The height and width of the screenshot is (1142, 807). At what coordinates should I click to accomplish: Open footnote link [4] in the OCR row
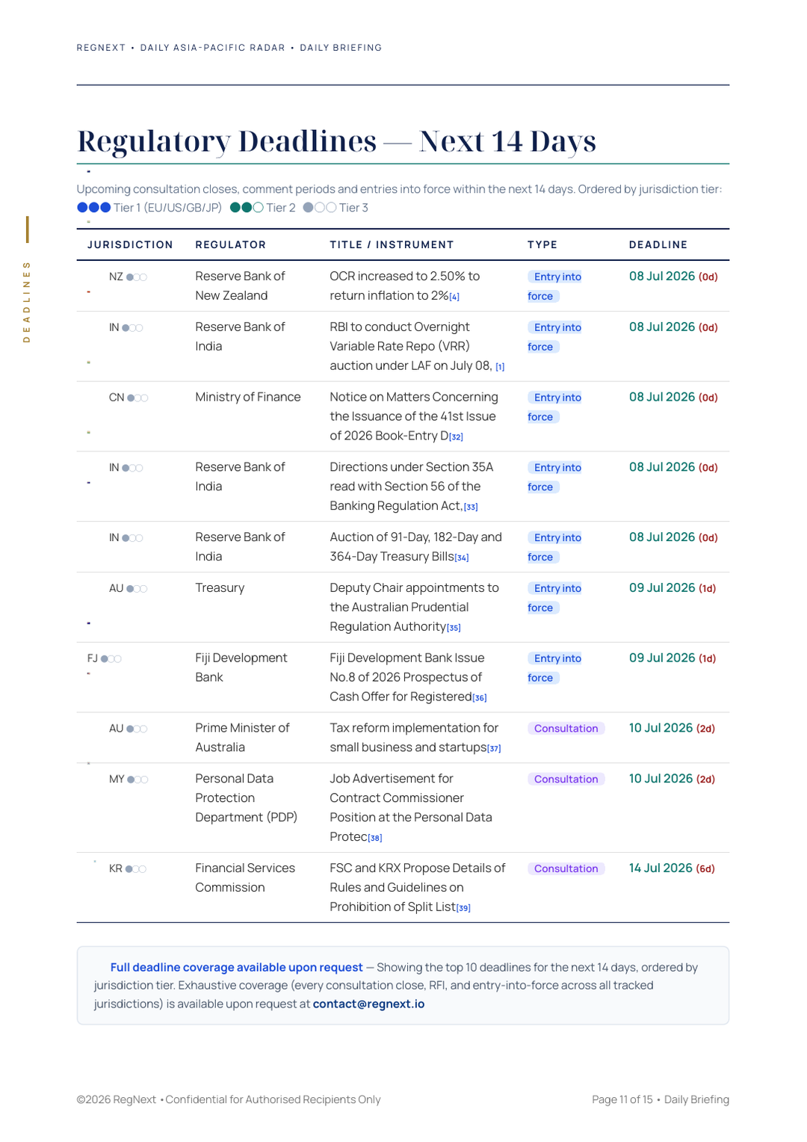point(454,297)
